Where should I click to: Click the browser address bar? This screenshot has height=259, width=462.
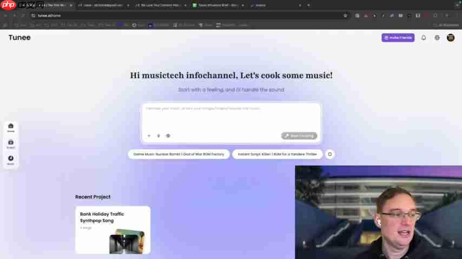[189, 15]
